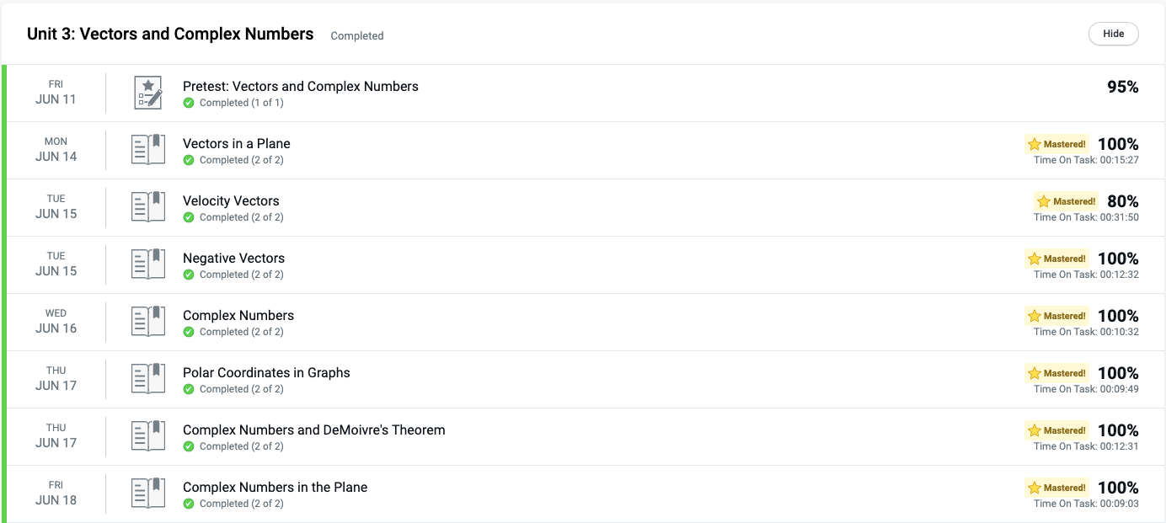1166x523 pixels.
Task: Click the Velocity Vectors book icon
Action: pyautogui.click(x=148, y=207)
